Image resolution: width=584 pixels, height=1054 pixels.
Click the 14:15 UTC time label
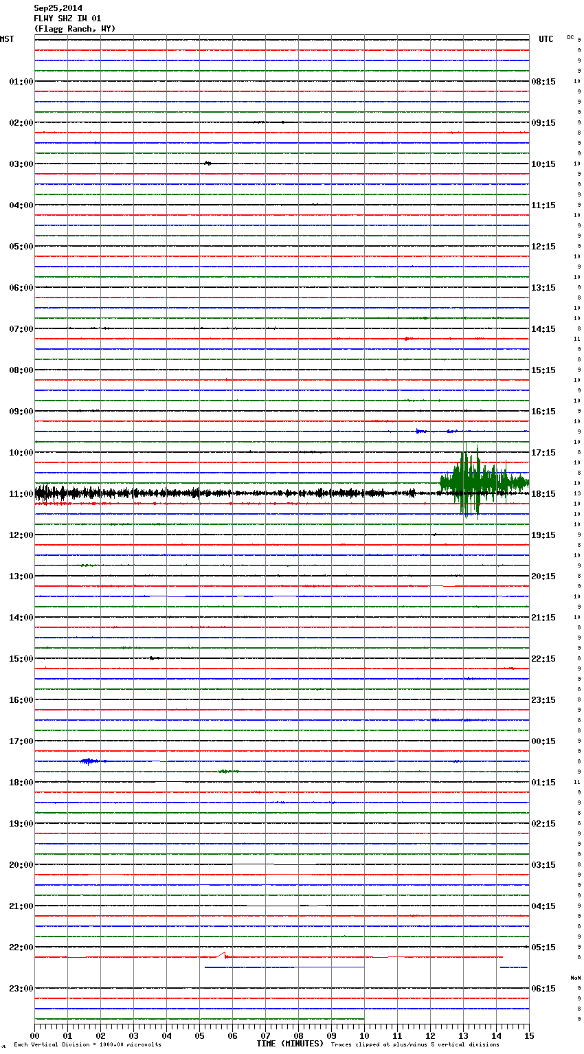pyautogui.click(x=543, y=329)
